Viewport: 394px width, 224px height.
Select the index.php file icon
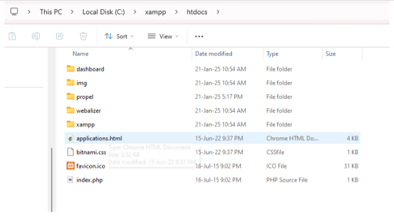coord(70,180)
